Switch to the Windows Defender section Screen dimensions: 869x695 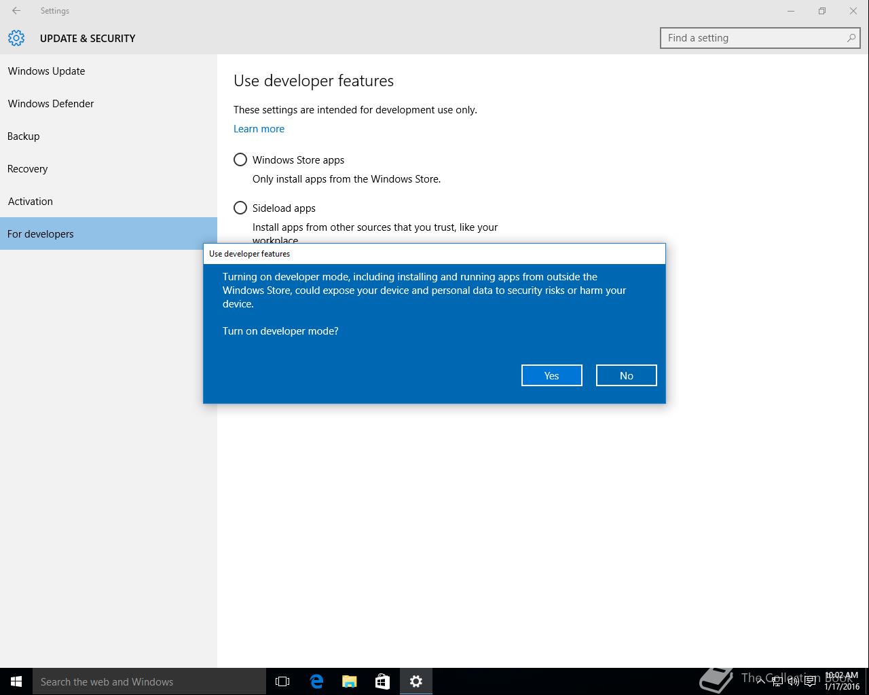point(51,104)
